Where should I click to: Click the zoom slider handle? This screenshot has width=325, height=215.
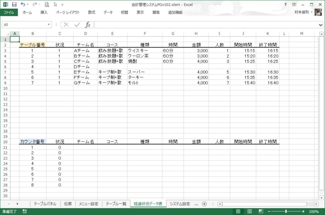[x=286, y=212]
